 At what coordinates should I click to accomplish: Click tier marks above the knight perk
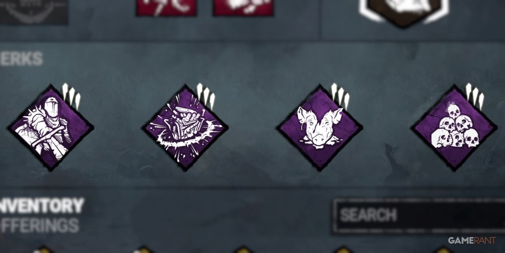[71, 96]
